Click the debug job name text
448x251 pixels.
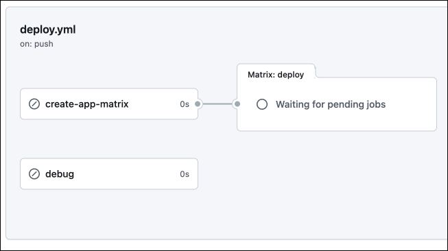click(60, 174)
